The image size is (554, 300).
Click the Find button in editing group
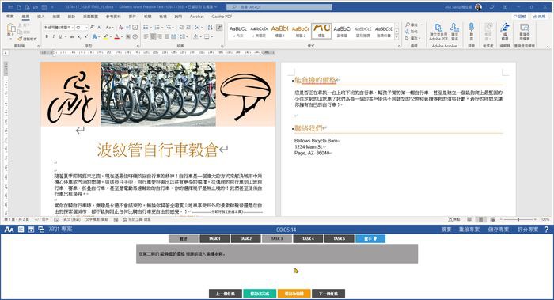412,25
